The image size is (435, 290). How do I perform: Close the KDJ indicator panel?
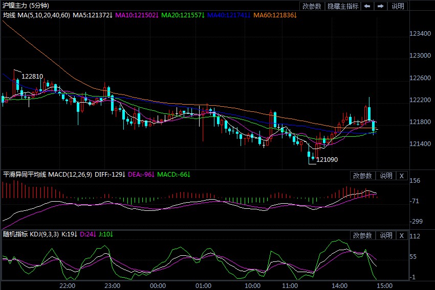(401, 235)
